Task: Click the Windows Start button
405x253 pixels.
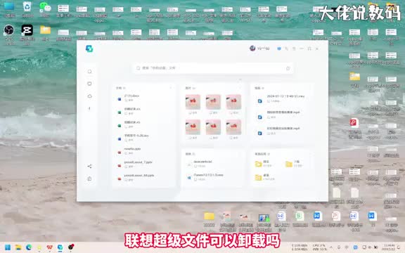Action: pos(8,247)
